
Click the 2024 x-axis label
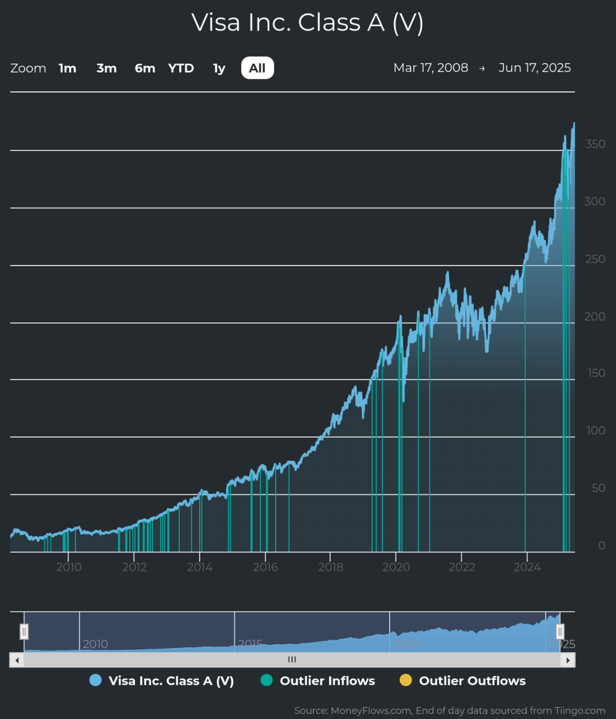(527, 567)
